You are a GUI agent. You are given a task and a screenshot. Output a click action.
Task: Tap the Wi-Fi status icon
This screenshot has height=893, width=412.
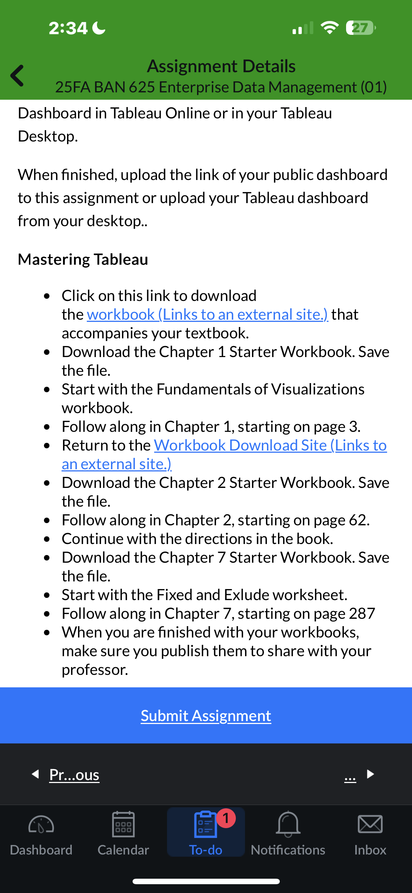click(329, 28)
